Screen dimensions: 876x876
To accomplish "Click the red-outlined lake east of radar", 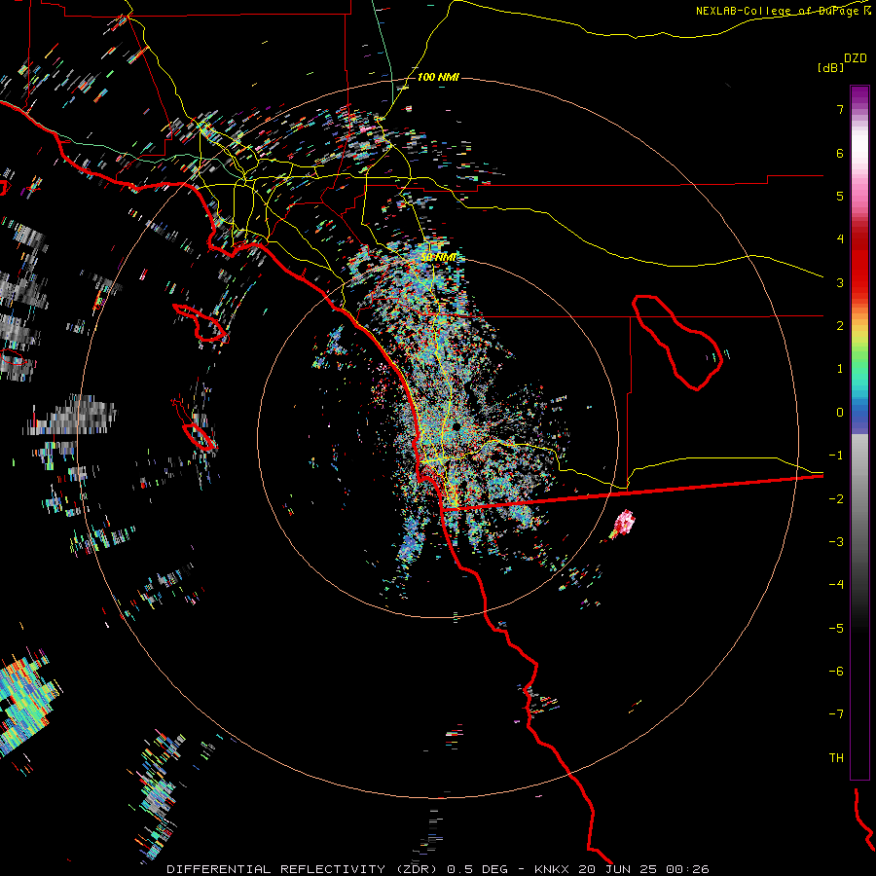I will click(677, 342).
